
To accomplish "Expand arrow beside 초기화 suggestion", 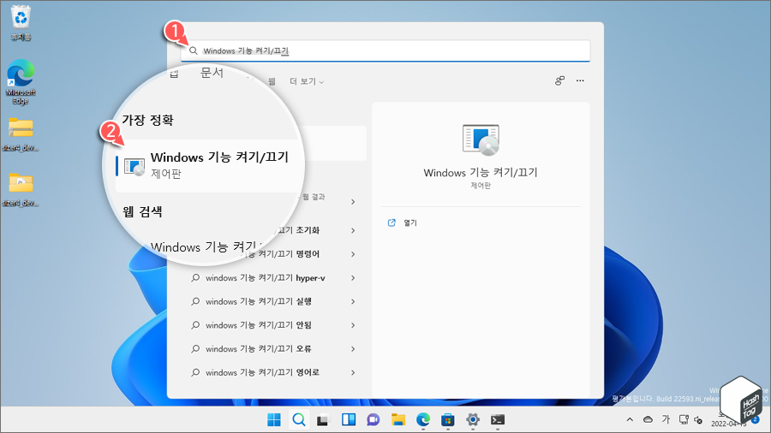I will click(x=353, y=230).
